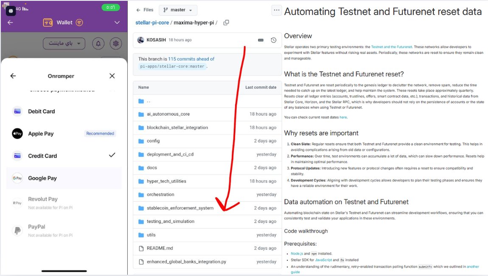Open the three-dot more options menu
This screenshot has width=488, height=276.
tap(276, 10)
